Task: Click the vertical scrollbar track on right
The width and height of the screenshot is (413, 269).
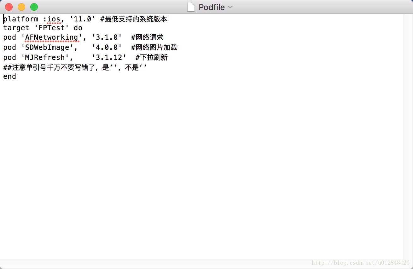Action: pyautogui.click(x=408, y=137)
